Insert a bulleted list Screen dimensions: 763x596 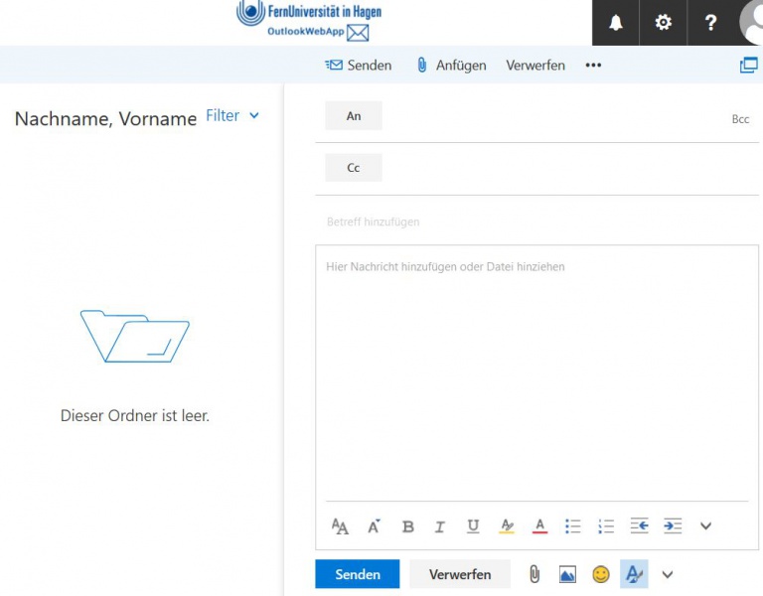point(572,525)
